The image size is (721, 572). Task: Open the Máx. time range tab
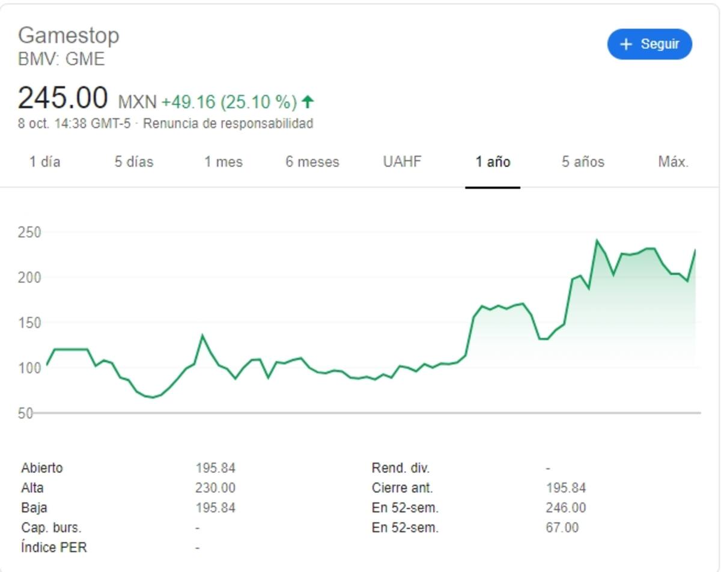point(673,162)
